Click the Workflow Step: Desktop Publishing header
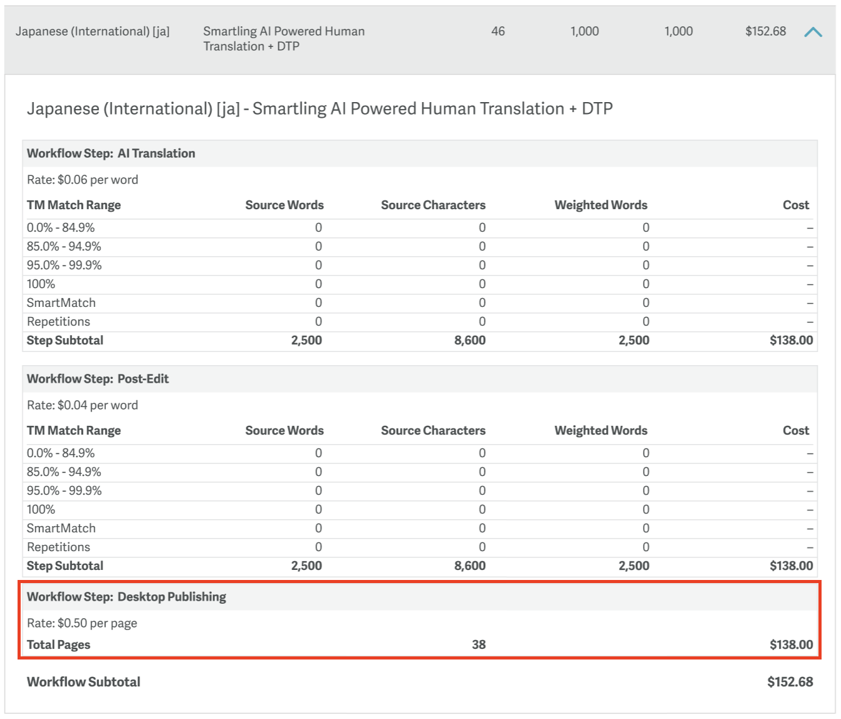This screenshot has width=841, height=719. (126, 597)
